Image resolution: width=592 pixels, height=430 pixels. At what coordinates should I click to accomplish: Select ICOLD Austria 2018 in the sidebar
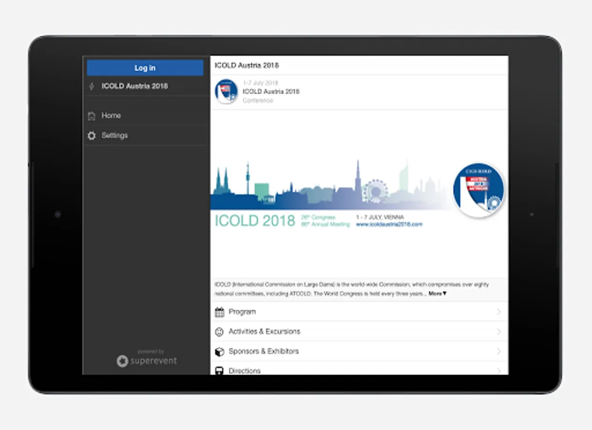tap(146, 86)
